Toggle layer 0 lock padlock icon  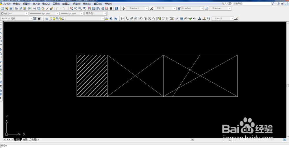(x=60, y=18)
